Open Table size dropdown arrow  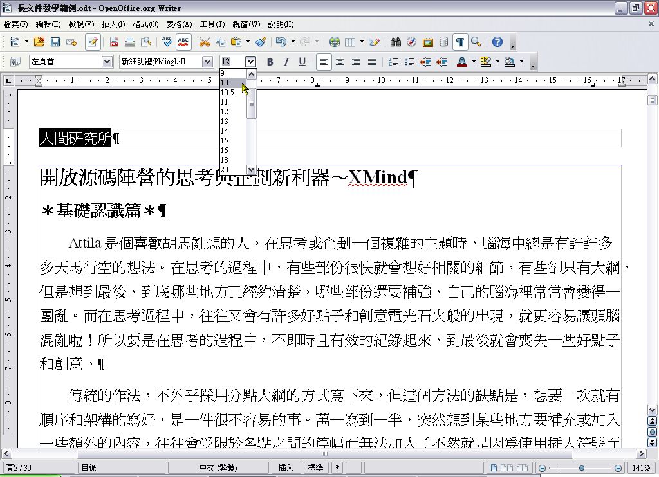362,42
